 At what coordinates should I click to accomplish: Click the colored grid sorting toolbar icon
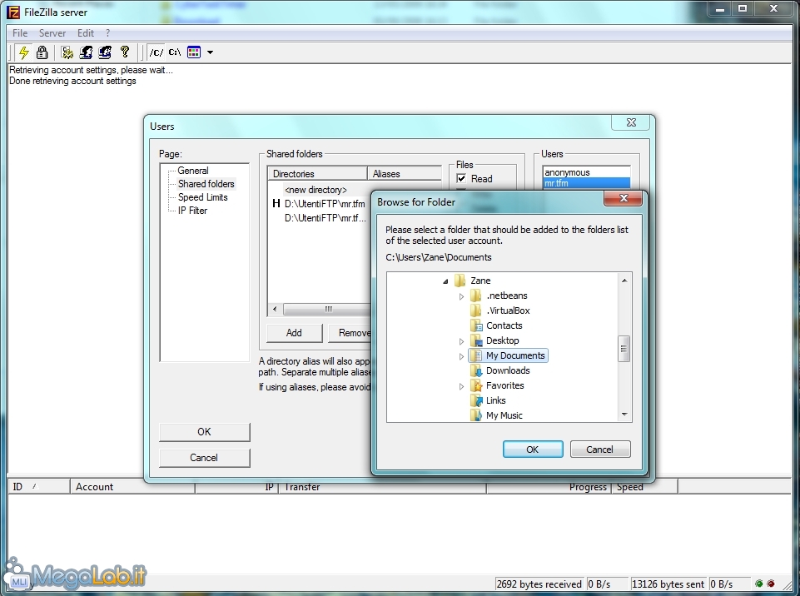coord(194,52)
